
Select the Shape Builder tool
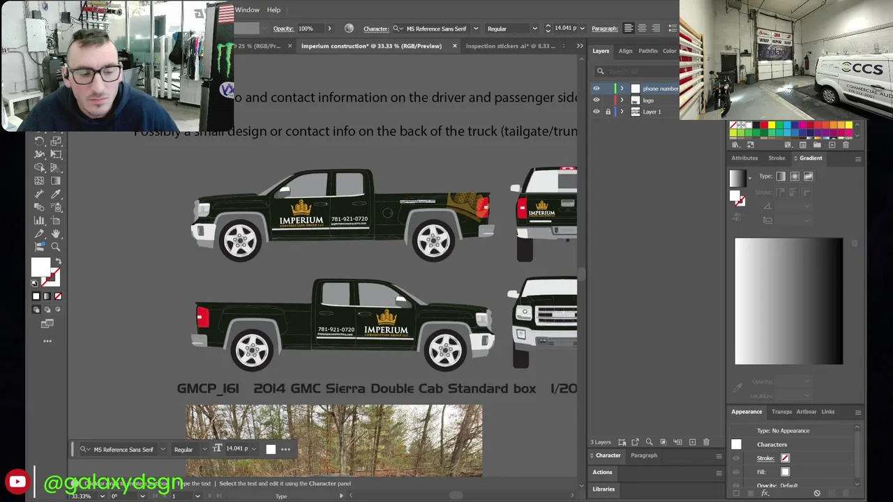pos(40,167)
